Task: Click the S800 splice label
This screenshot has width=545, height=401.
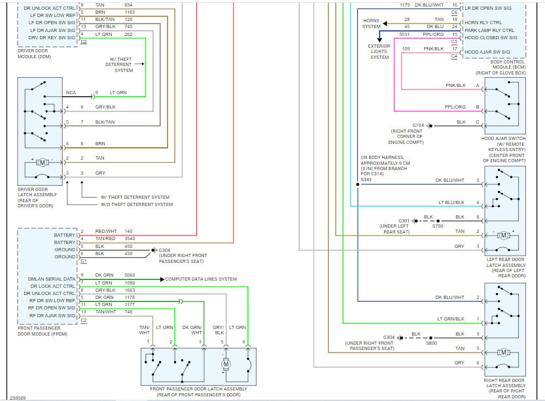Action: click(x=431, y=343)
